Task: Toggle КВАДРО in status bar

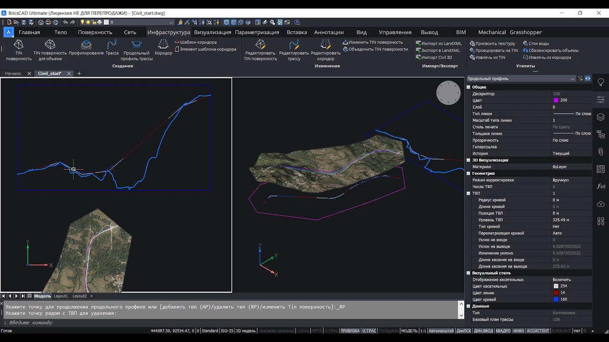Action: [503, 331]
